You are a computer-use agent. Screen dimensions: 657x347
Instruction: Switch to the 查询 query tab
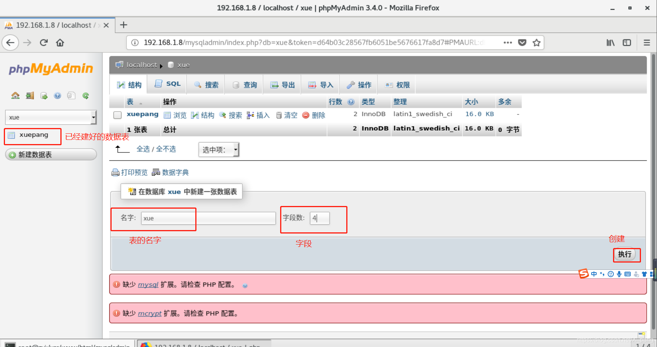244,84
